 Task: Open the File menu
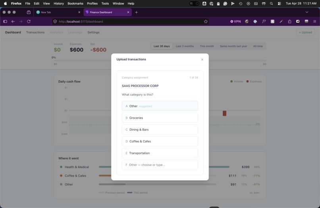click(x=27, y=4)
